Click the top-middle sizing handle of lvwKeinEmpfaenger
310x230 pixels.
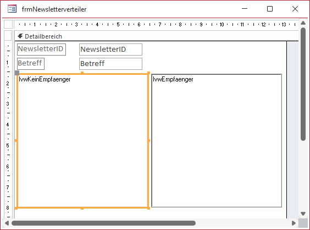[82, 73]
